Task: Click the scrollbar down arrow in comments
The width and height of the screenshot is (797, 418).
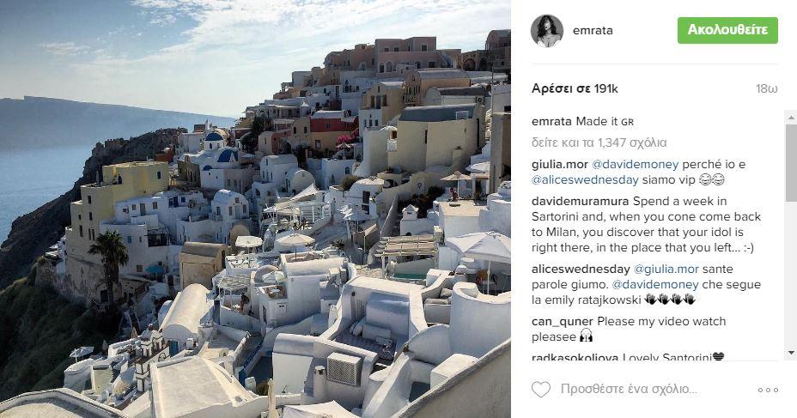Action: (x=790, y=353)
